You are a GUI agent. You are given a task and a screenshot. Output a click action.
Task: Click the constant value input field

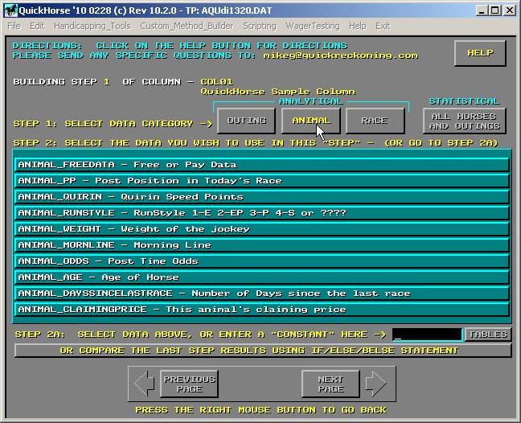(426, 335)
